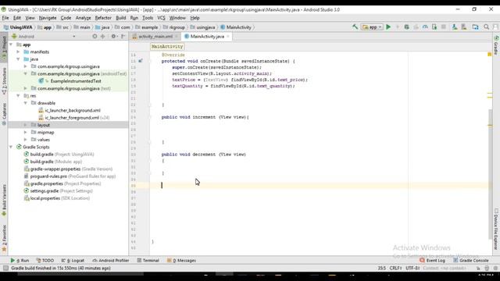Click the UTF-8 encoding in status bar
Screen dimensions: 500x281
tap(412, 269)
